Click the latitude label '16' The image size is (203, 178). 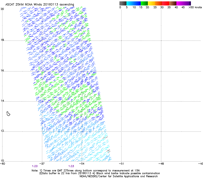tap(2, 70)
